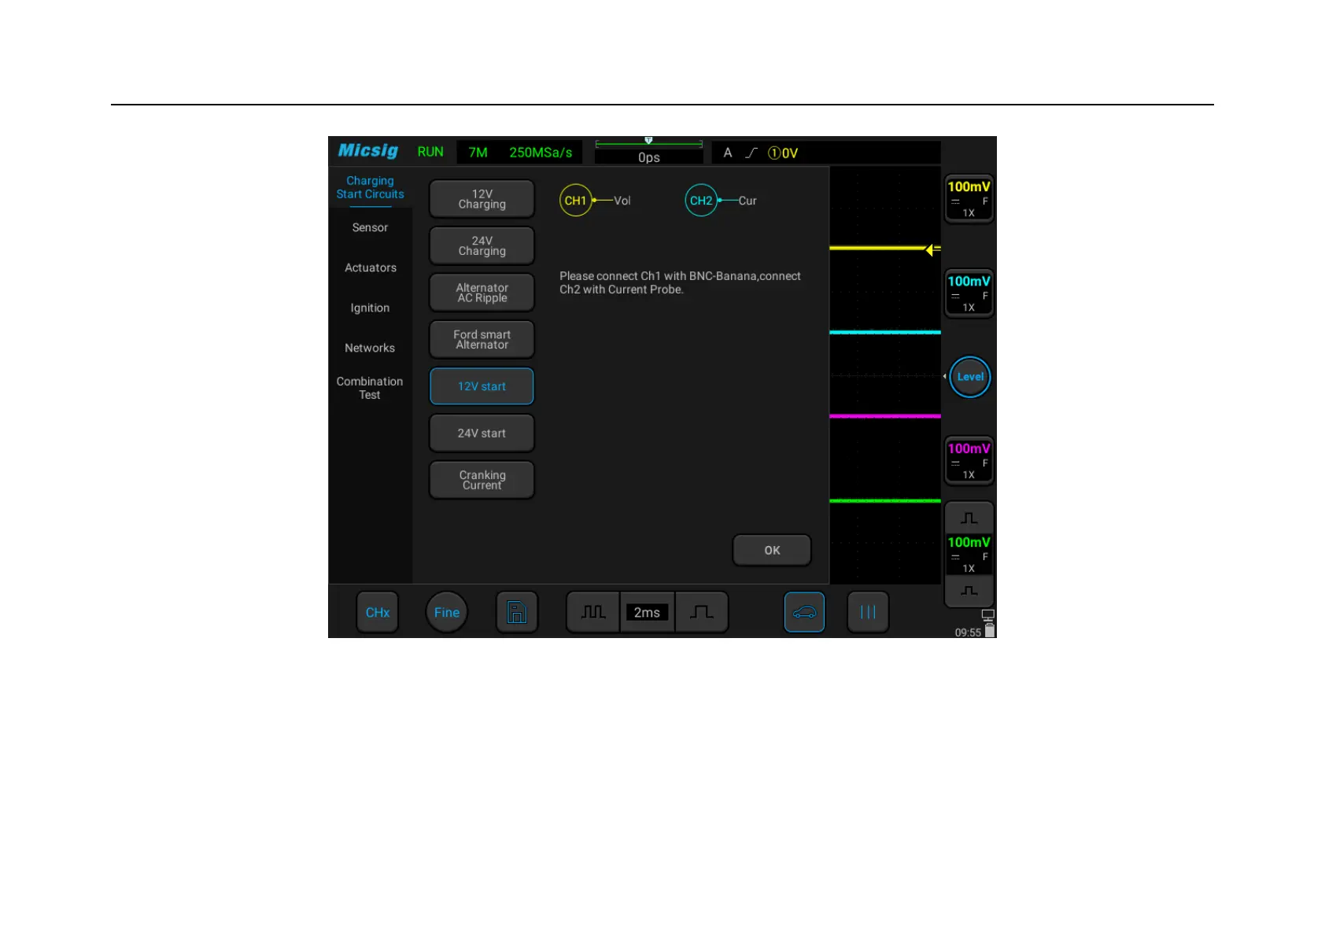
Task: Click the save waveform icon
Action: pyautogui.click(x=517, y=612)
